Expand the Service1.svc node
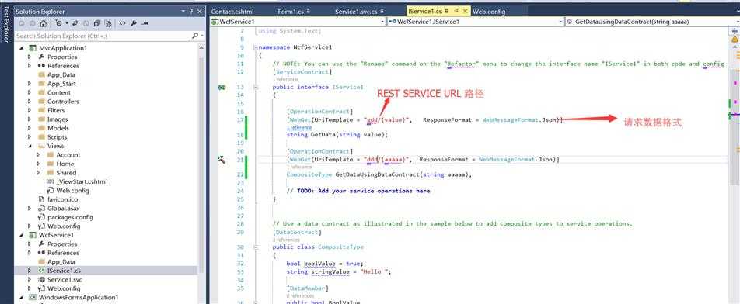The height and width of the screenshot is (304, 740). click(30, 279)
